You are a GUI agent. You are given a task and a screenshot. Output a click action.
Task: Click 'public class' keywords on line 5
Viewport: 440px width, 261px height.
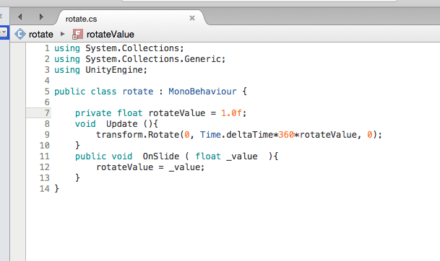[85, 92]
